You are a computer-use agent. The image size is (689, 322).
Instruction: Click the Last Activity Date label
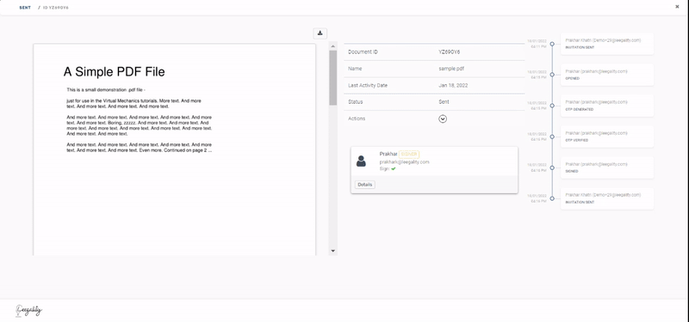(368, 85)
